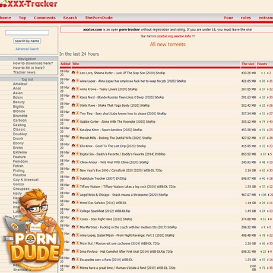The image size is (273, 273).
Task: Sort by the Title column header
Action: pyautogui.click(x=76, y=64)
